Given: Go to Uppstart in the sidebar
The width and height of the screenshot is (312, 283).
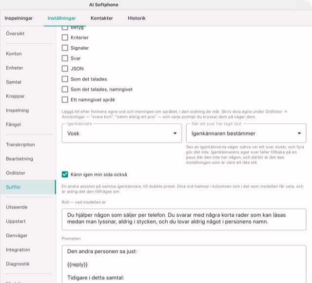Looking at the screenshot, I should tap(28, 221).
